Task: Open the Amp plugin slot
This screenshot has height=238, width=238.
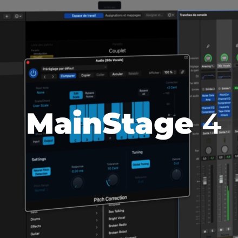Action: point(208,100)
